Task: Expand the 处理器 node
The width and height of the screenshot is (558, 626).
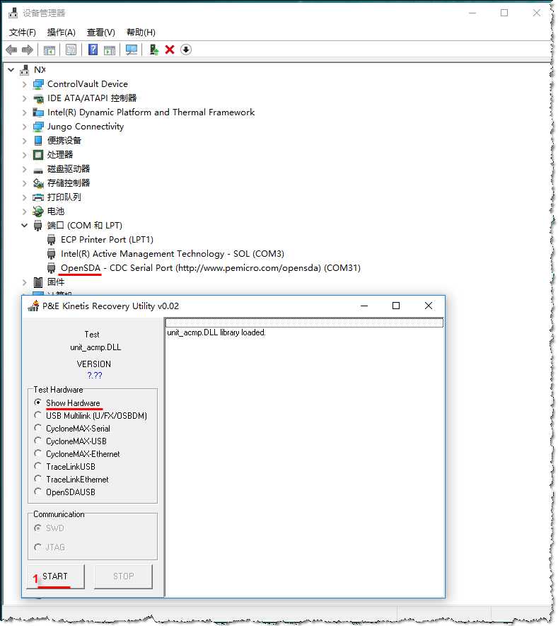Action: (x=24, y=155)
